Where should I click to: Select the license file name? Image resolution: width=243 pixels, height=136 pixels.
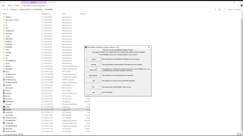pyautogui.click(x=8, y=96)
